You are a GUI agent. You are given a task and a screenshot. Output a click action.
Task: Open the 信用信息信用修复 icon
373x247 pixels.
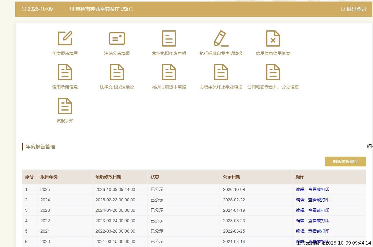click(273, 38)
